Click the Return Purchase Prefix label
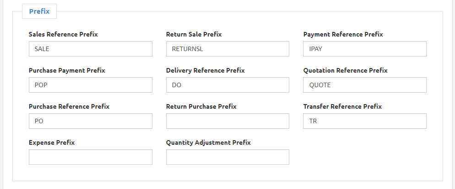 (201, 106)
